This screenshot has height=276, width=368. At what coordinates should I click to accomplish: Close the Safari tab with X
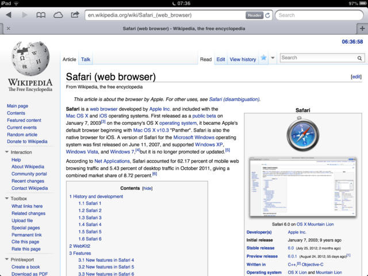(9, 28)
